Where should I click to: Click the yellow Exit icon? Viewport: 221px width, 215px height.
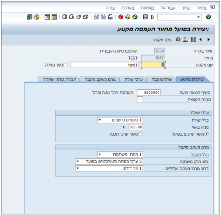tap(128, 17)
